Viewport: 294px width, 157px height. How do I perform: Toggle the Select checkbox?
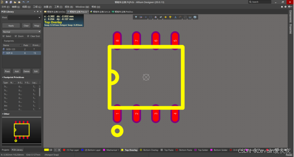click(x=3, y=36)
